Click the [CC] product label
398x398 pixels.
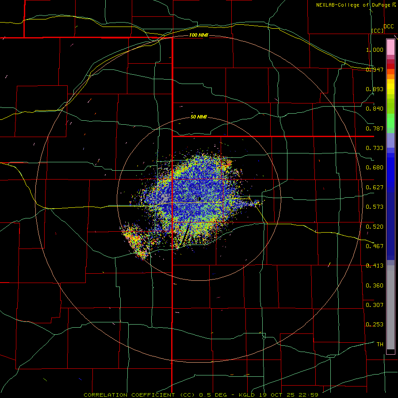tap(378, 31)
